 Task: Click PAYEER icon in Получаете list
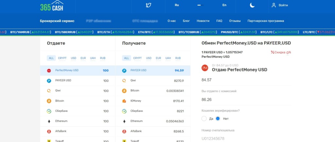click(124, 71)
